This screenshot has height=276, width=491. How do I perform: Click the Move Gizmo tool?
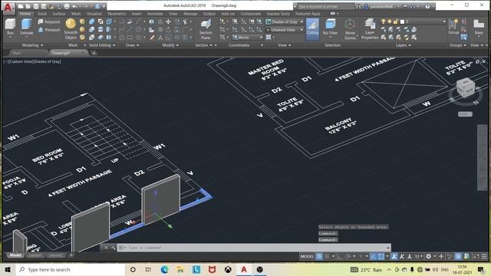click(x=350, y=29)
